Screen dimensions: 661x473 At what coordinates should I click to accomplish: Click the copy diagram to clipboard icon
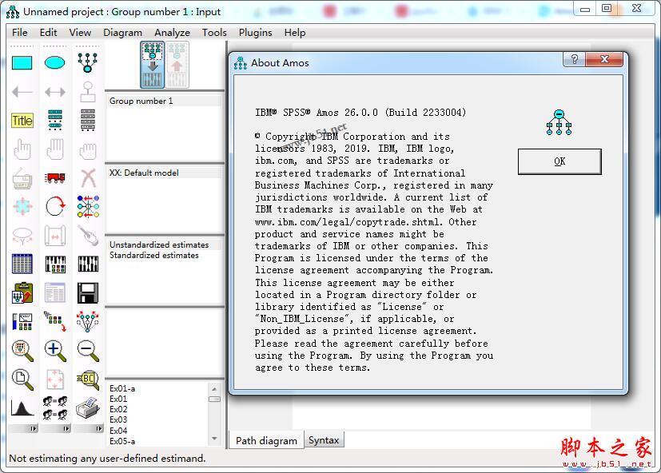point(22,292)
